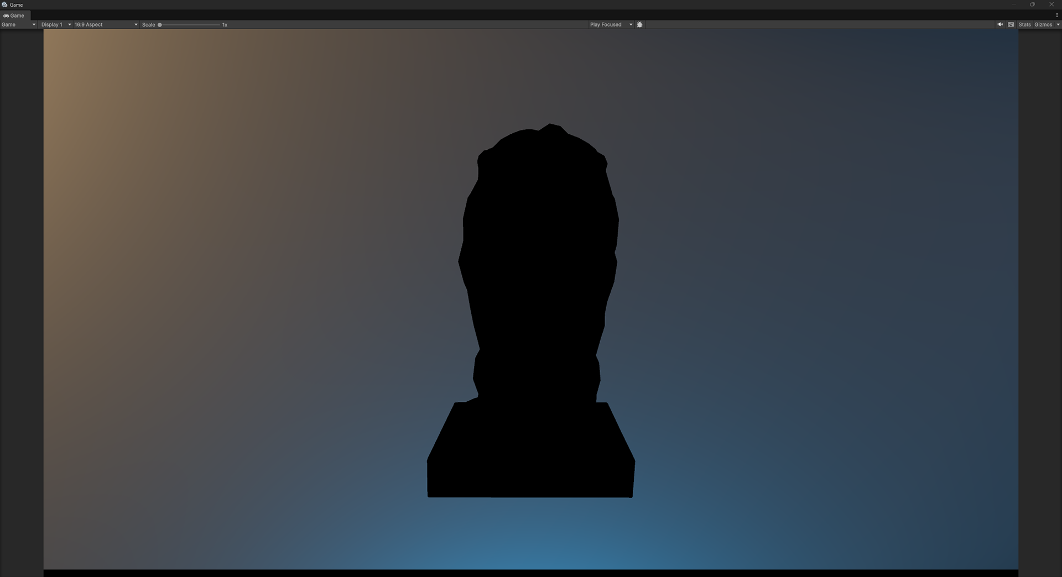1062x577 pixels.
Task: Select the Game tab
Action: coord(14,15)
